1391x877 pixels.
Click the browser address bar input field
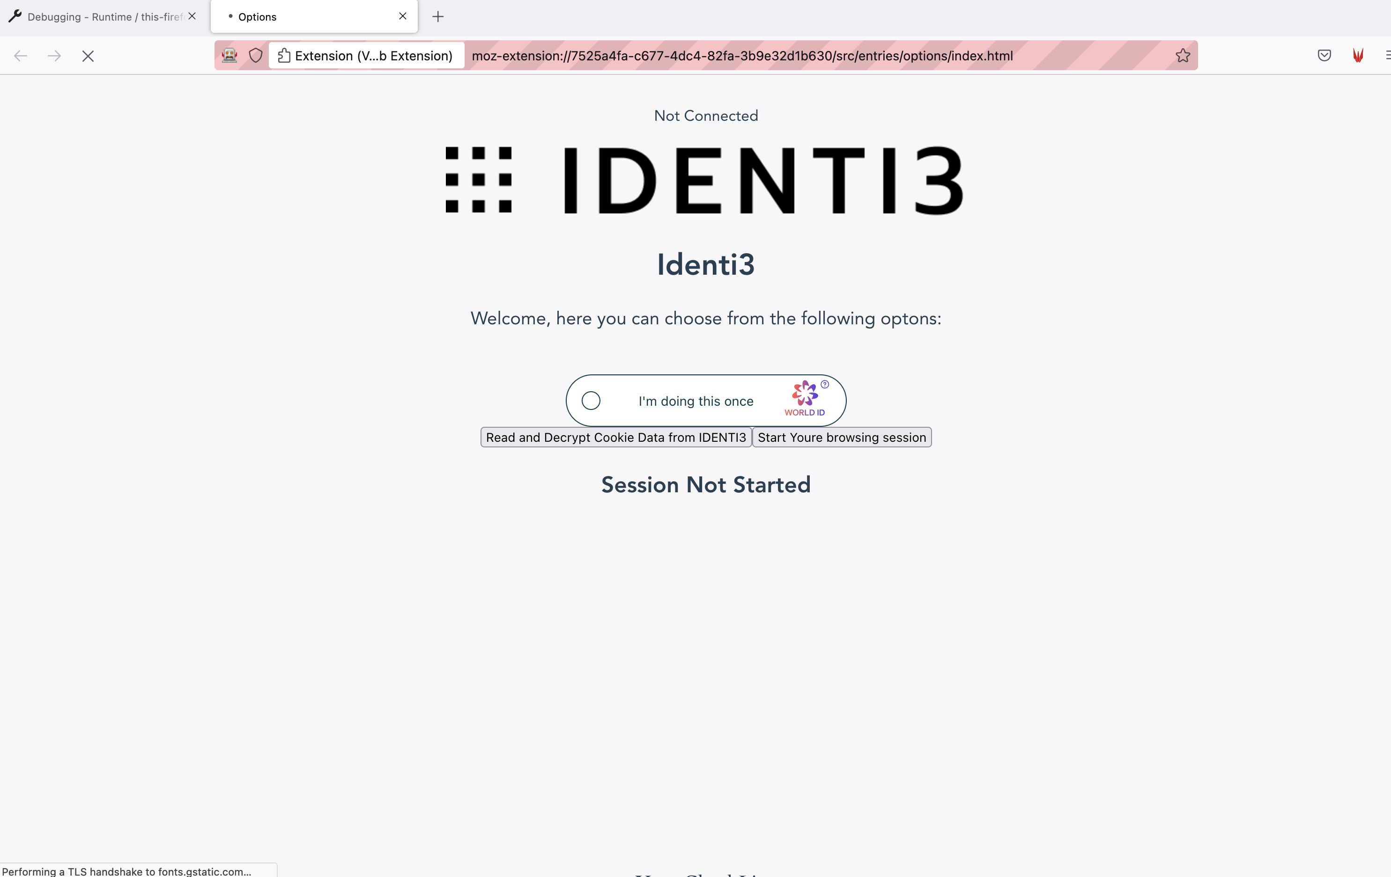[x=742, y=56]
